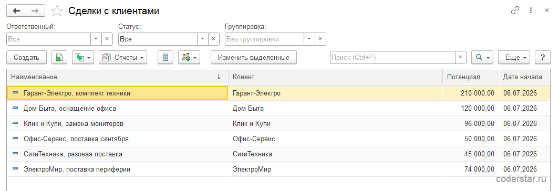559x191 pixels.
Task: Copy link with the chain icon
Action: coord(515,10)
